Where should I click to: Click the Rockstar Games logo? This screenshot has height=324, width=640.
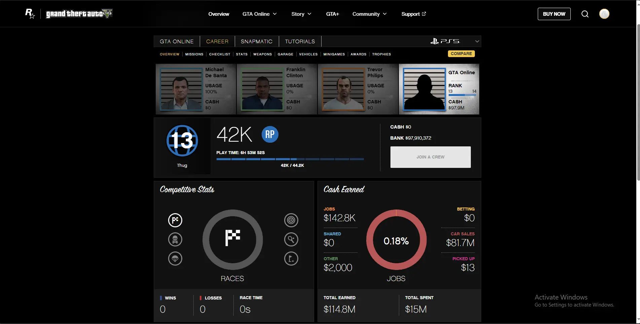[30, 14]
